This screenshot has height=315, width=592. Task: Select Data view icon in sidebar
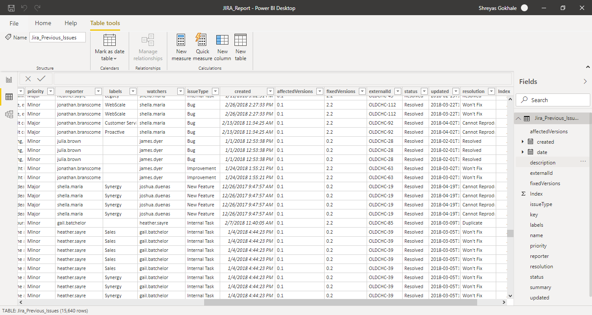[9, 97]
